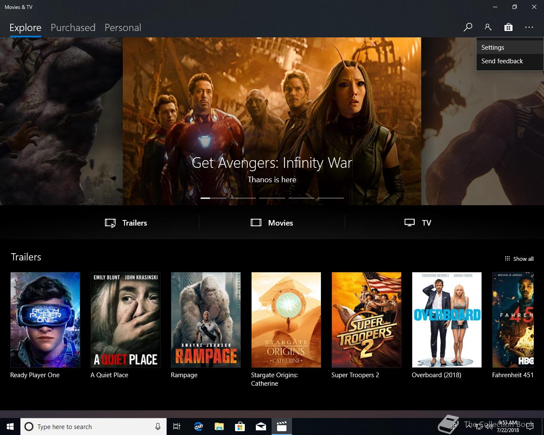
Task: Click the Movies filmstrip icon
Action: pos(256,223)
